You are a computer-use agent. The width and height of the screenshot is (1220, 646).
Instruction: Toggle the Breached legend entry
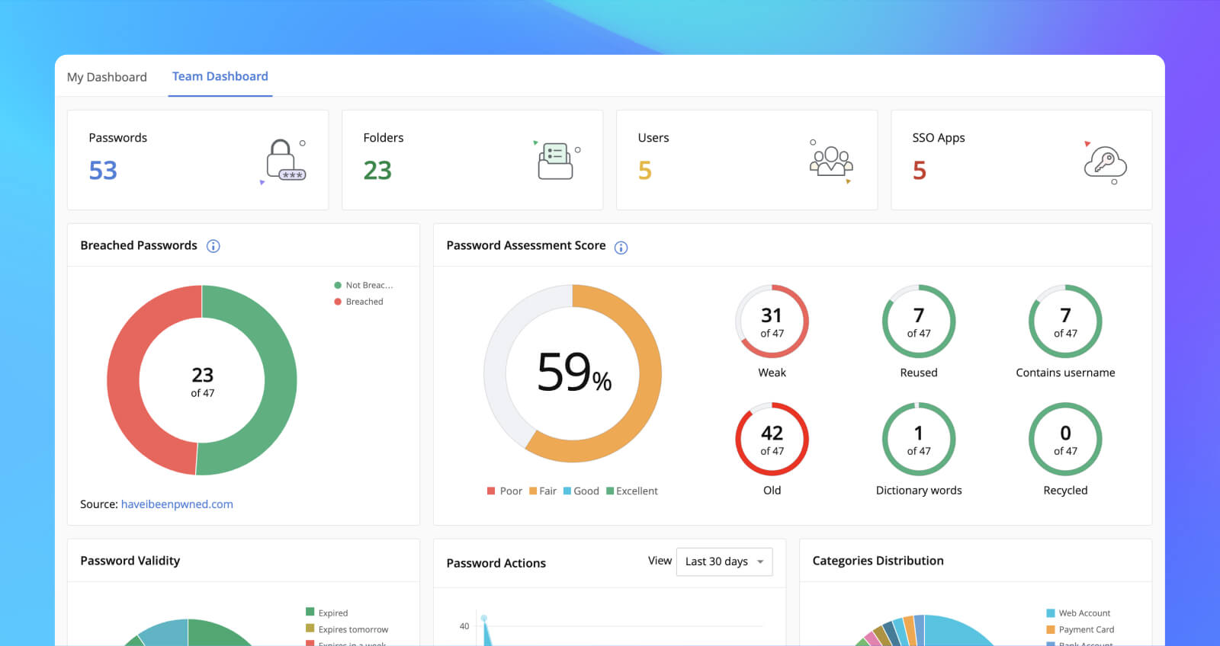(359, 302)
